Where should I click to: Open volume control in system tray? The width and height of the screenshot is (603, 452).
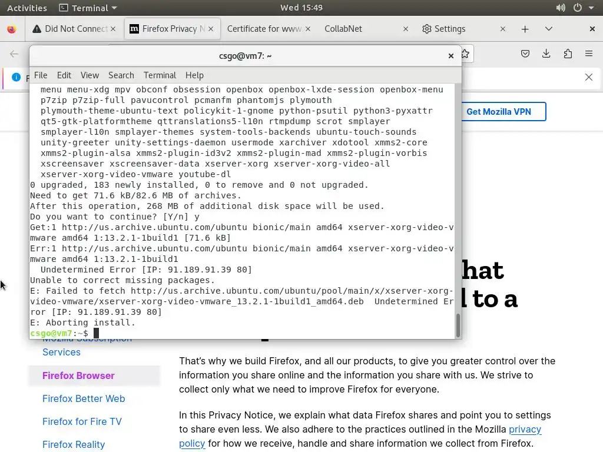pyautogui.click(x=561, y=8)
